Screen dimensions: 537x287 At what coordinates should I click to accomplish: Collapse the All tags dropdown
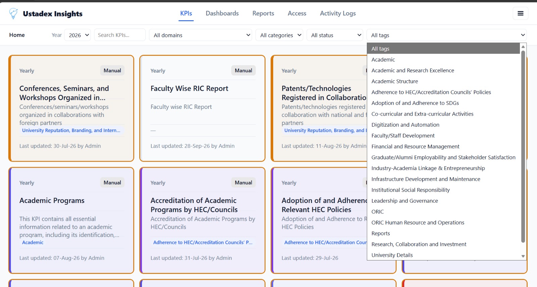click(446, 35)
